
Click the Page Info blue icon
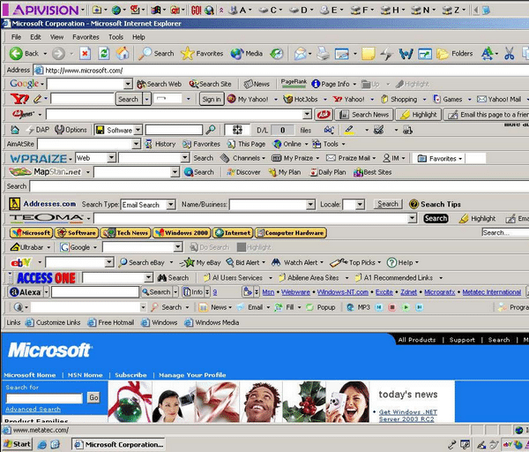click(316, 84)
